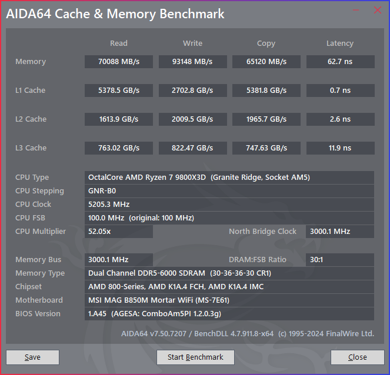Select the L1 Cache Read value
This screenshot has width=390, height=375.
[119, 91]
